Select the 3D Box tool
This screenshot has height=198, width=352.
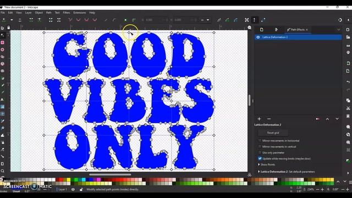click(x=2, y=64)
